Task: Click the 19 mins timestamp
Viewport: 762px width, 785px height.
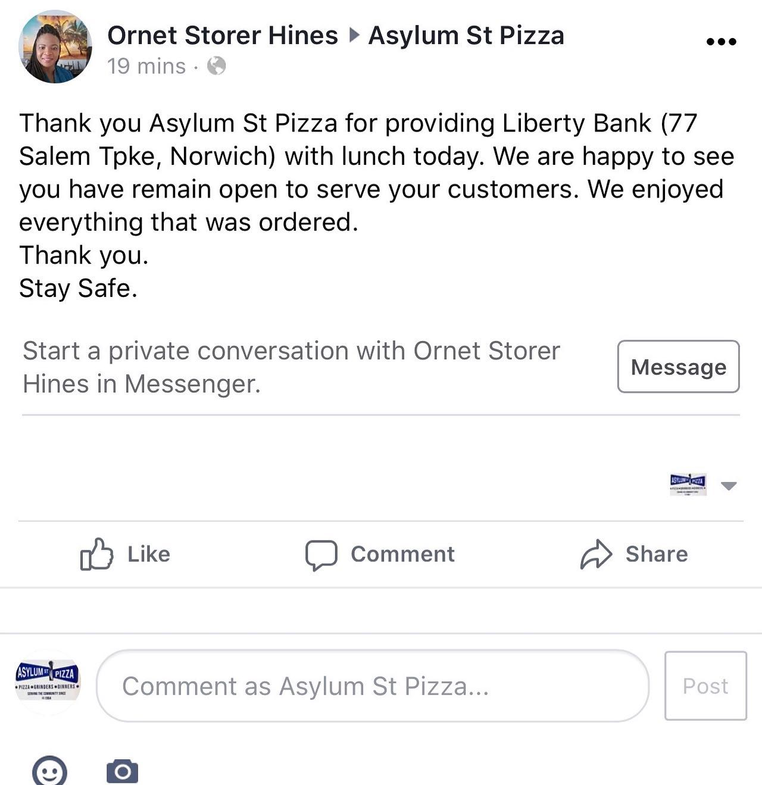Action: [x=146, y=66]
